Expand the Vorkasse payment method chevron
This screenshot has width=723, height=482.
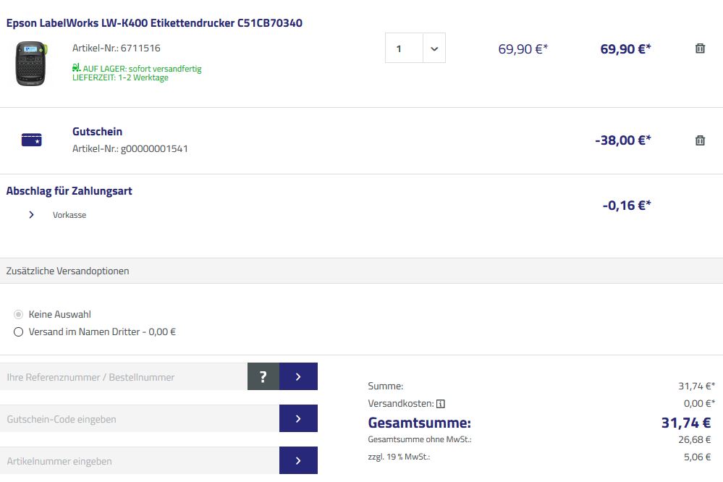31,215
